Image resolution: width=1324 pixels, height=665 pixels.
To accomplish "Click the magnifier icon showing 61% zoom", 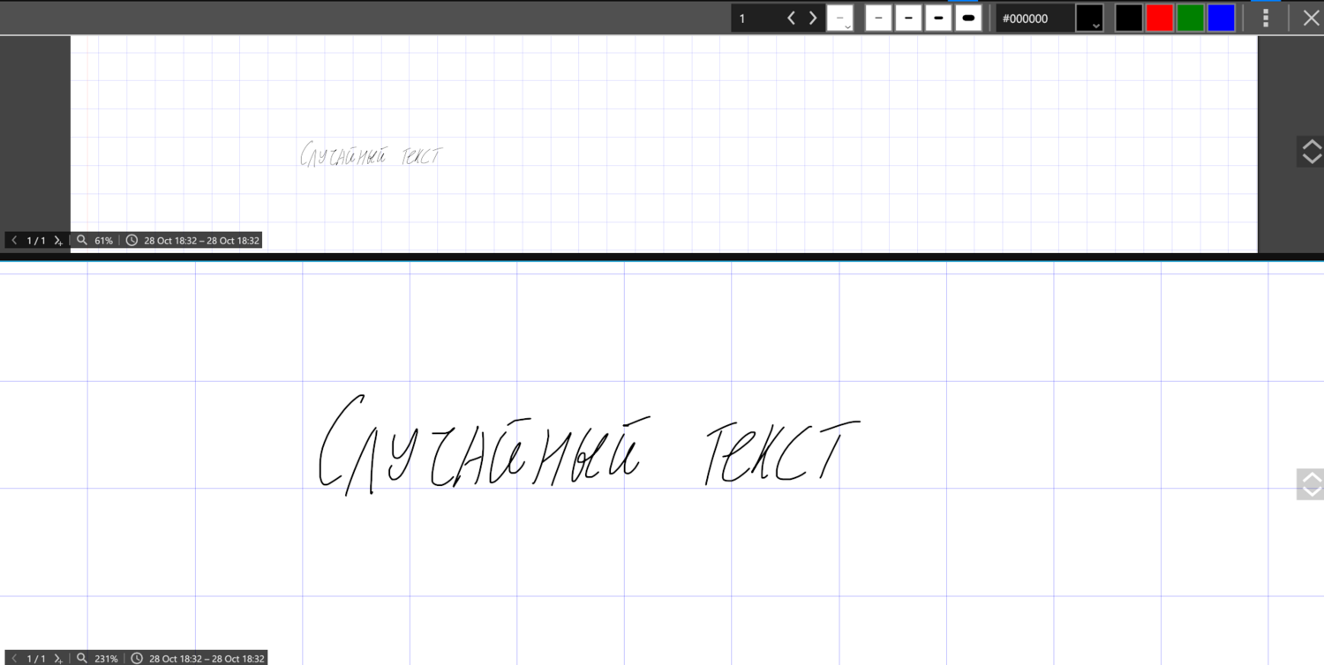I will tap(81, 239).
